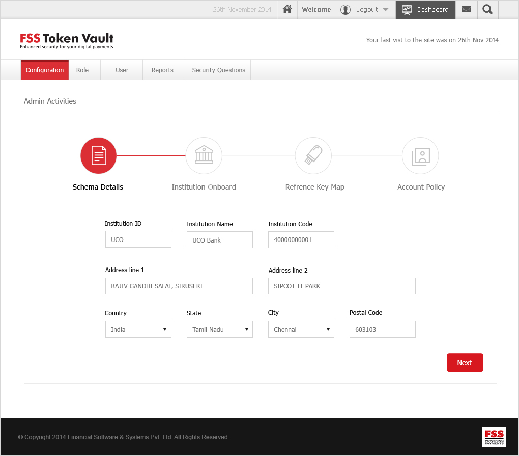The height and width of the screenshot is (456, 519).
Task: Open the envelope messages icon
Action: click(x=466, y=9)
